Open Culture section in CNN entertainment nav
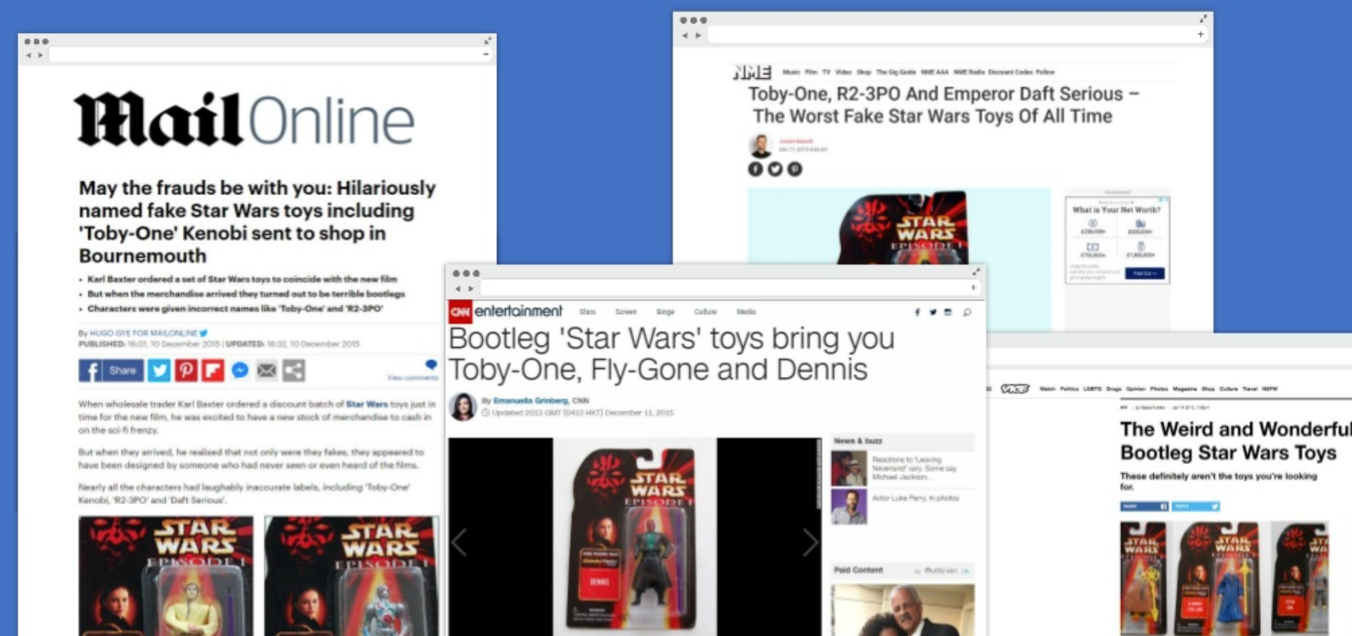This screenshot has width=1352, height=636. 705,312
